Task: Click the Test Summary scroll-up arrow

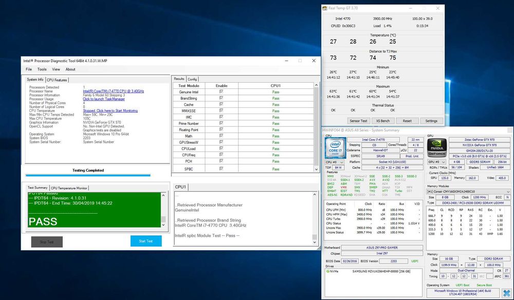Action: tap(163, 196)
